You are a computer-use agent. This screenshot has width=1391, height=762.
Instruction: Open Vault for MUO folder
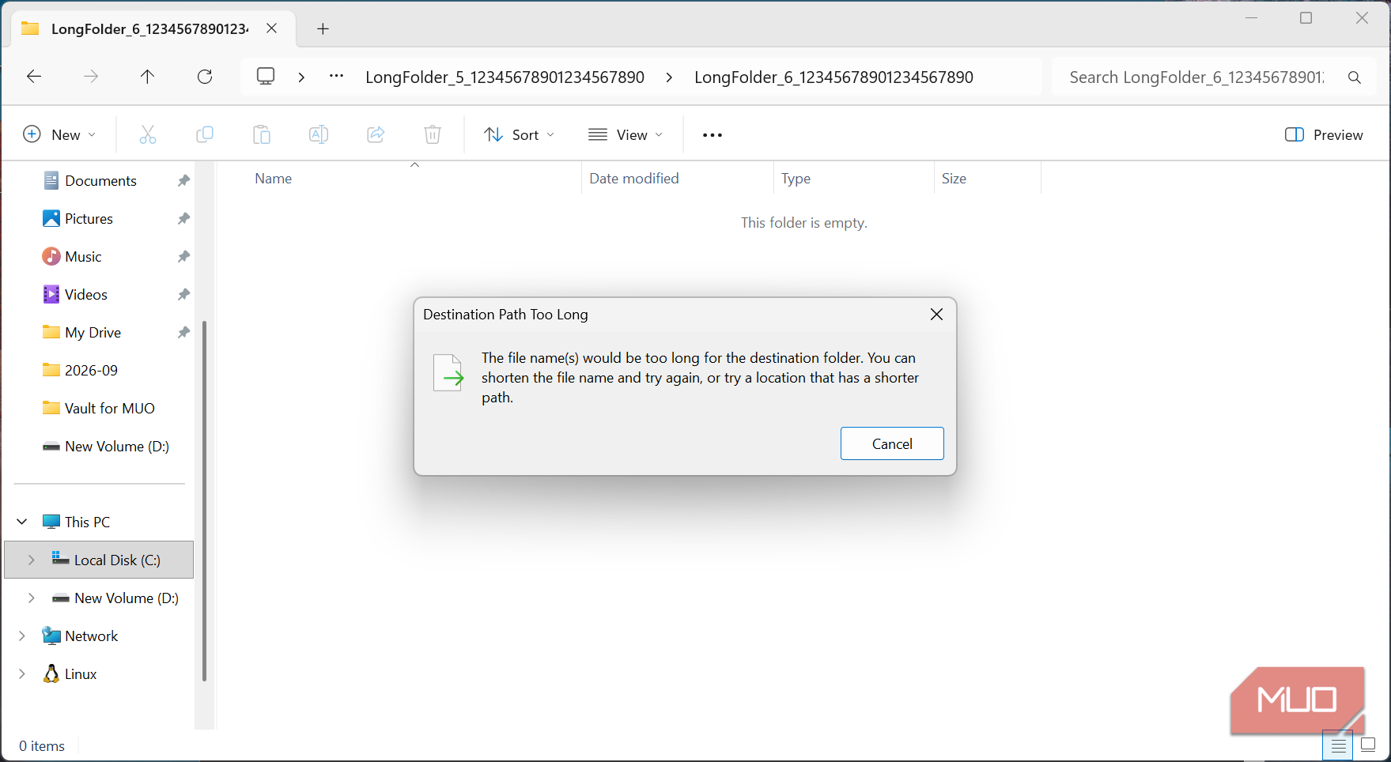click(x=109, y=409)
